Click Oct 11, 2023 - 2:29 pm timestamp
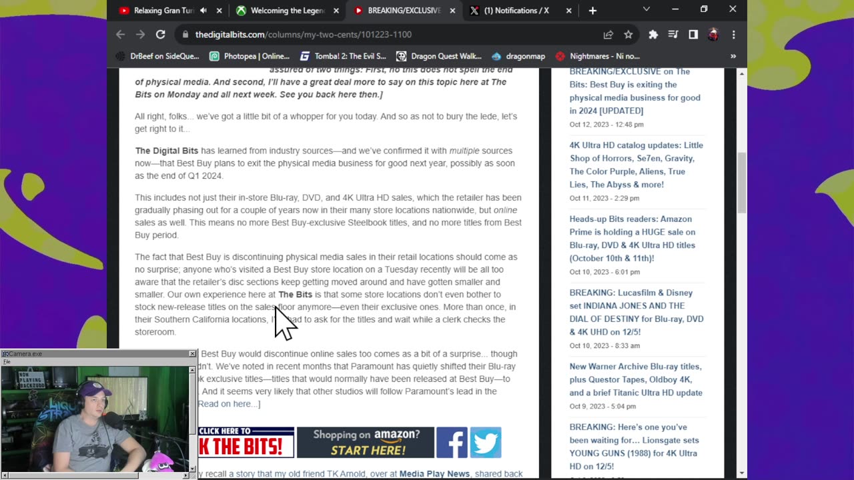The width and height of the screenshot is (854, 480). 604,198
